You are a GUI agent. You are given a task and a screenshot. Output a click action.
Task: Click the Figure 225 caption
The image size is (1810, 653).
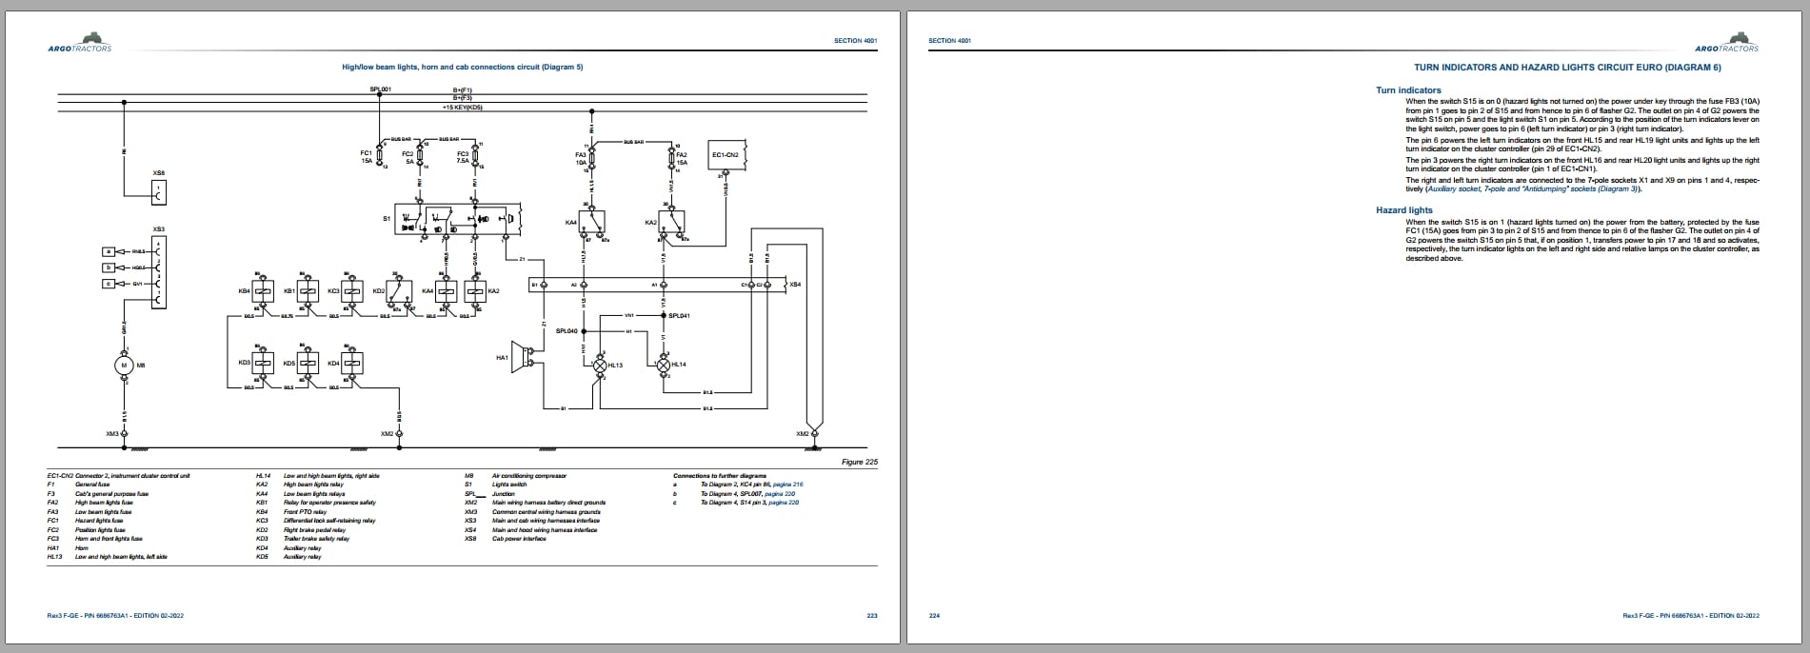coord(860,462)
